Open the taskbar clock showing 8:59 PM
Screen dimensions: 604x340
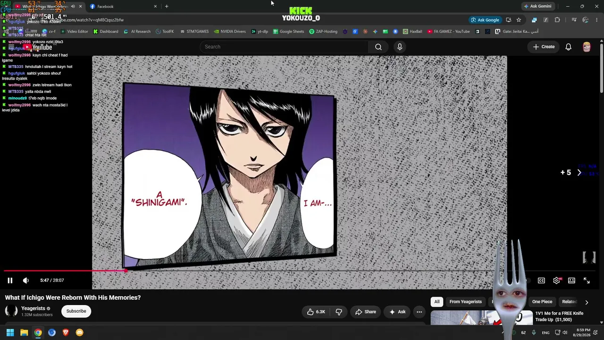click(x=581, y=333)
